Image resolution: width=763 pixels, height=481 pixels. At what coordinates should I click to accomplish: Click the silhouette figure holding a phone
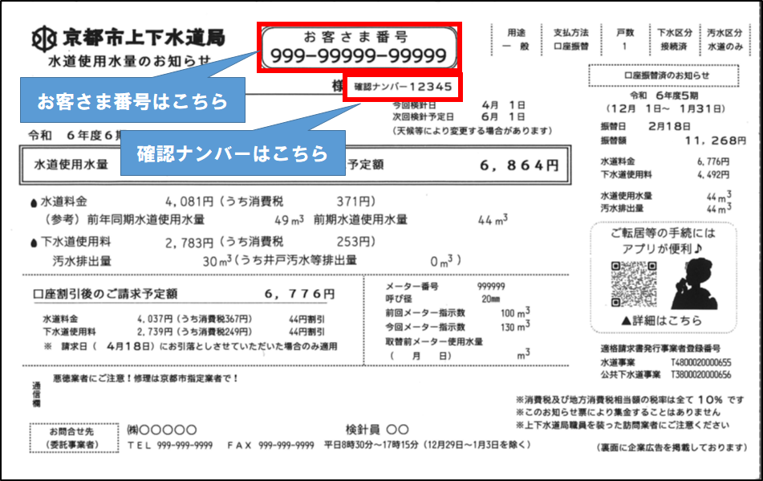[x=688, y=279]
